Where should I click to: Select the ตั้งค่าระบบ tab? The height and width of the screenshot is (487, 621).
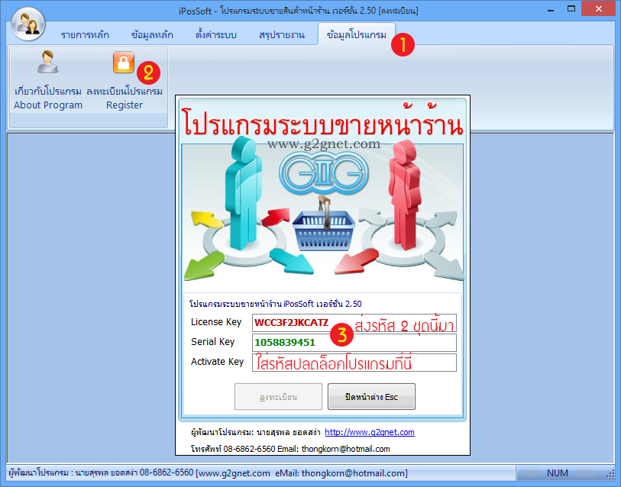(x=216, y=35)
